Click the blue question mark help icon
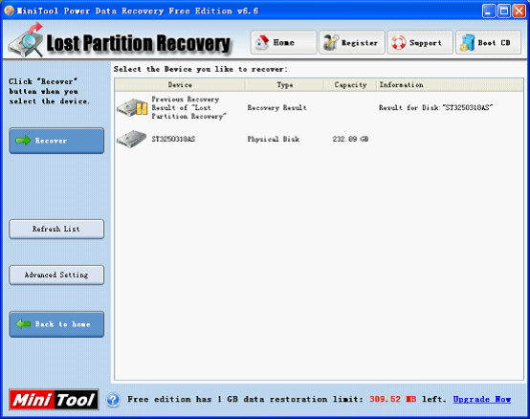 tap(113, 400)
